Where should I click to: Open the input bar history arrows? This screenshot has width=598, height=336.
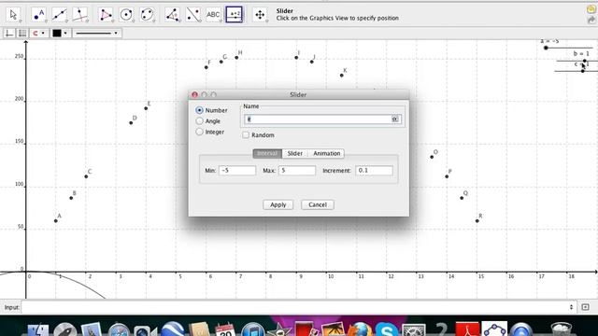point(571,307)
